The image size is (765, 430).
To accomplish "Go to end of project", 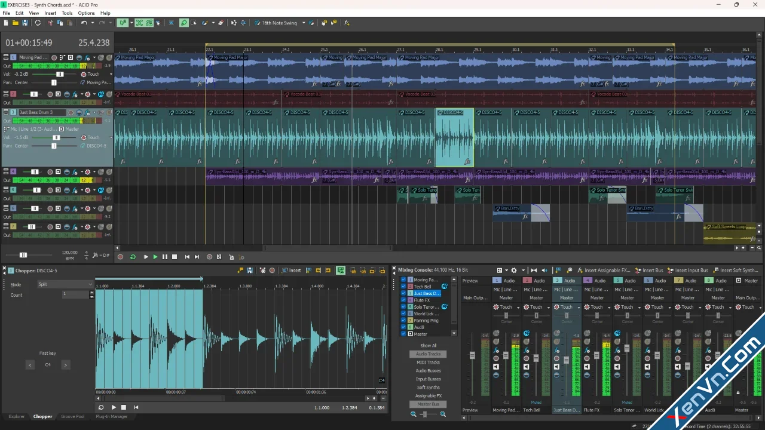I will [197, 257].
